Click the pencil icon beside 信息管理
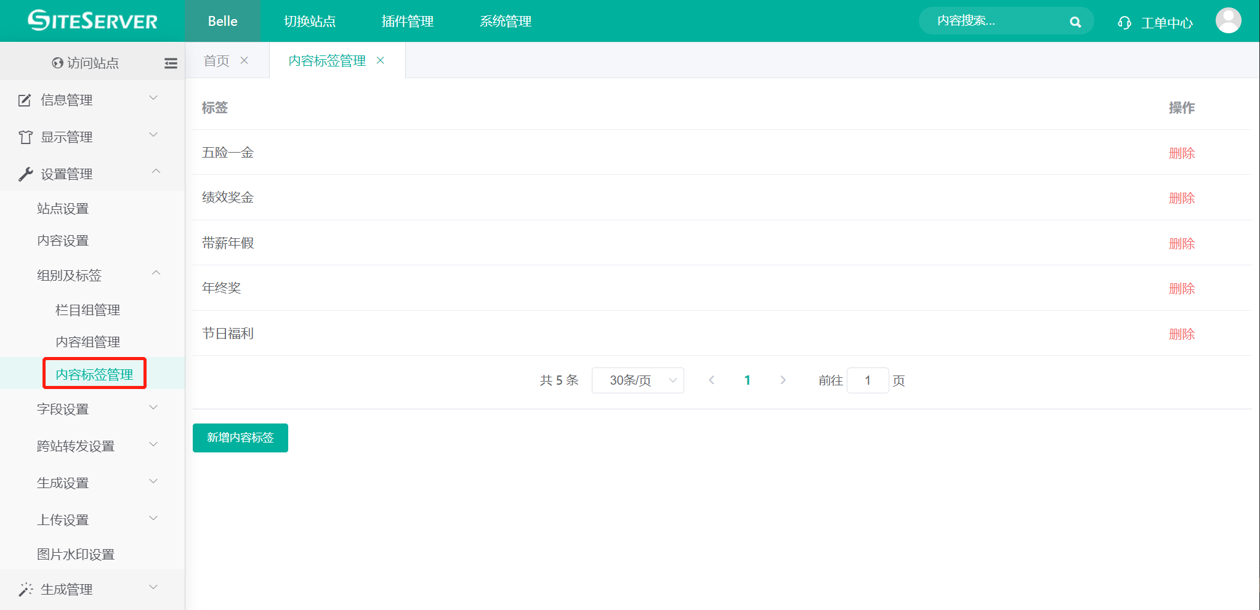 click(24, 99)
